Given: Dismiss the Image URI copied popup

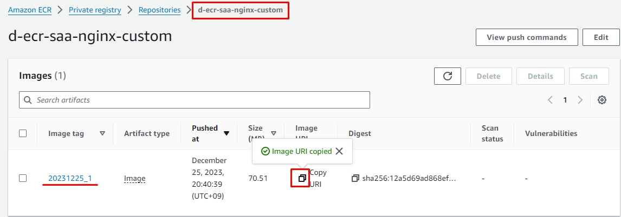Looking at the screenshot, I should [x=339, y=151].
